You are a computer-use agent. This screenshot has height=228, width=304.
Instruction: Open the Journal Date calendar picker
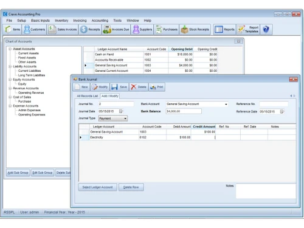pyautogui.click(x=121, y=111)
